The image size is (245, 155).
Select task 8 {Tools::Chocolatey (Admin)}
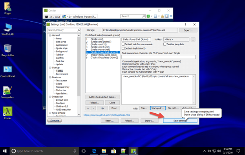pyautogui.click(x=102, y=57)
